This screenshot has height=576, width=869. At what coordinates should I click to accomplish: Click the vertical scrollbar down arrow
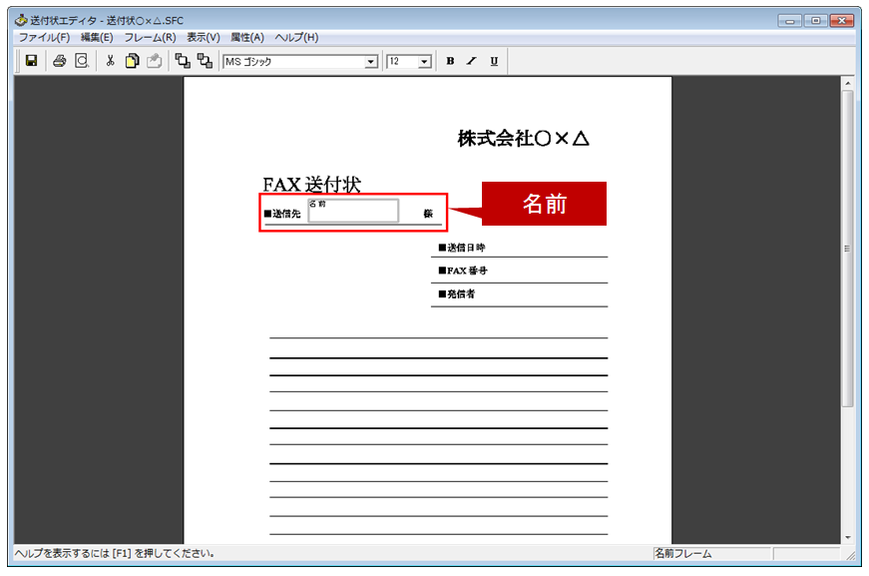pos(847,537)
